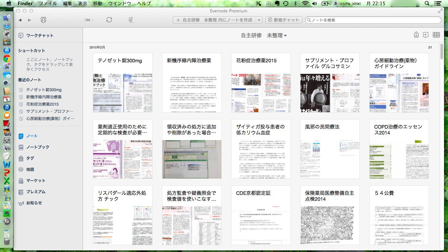Open recent note 花粉症治療薬2015 in sidebar
This screenshot has width=448, height=252.
point(43,104)
